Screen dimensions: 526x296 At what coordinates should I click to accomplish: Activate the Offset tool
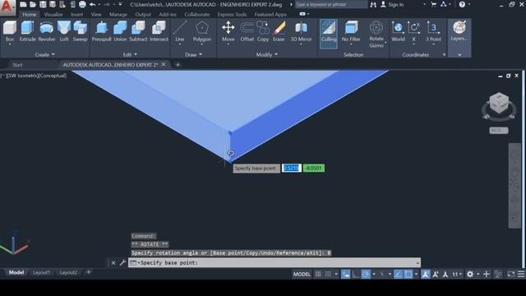[247, 31]
